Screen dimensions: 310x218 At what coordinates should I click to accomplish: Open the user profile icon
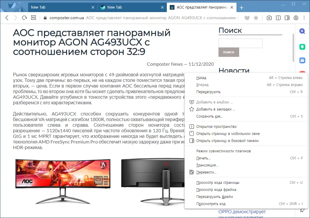point(296,18)
